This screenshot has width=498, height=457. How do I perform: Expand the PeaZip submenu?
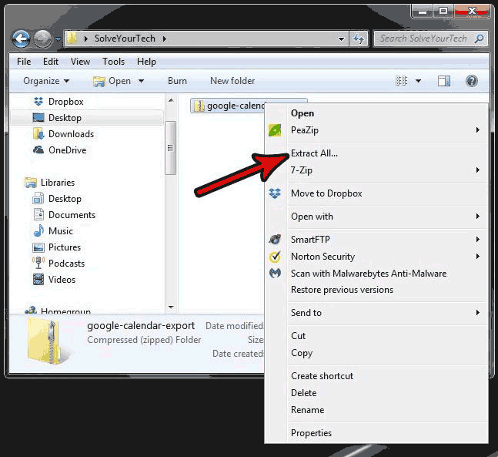pos(478,129)
